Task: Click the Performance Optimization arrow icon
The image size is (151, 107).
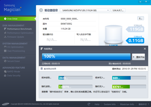Action: (5, 33)
